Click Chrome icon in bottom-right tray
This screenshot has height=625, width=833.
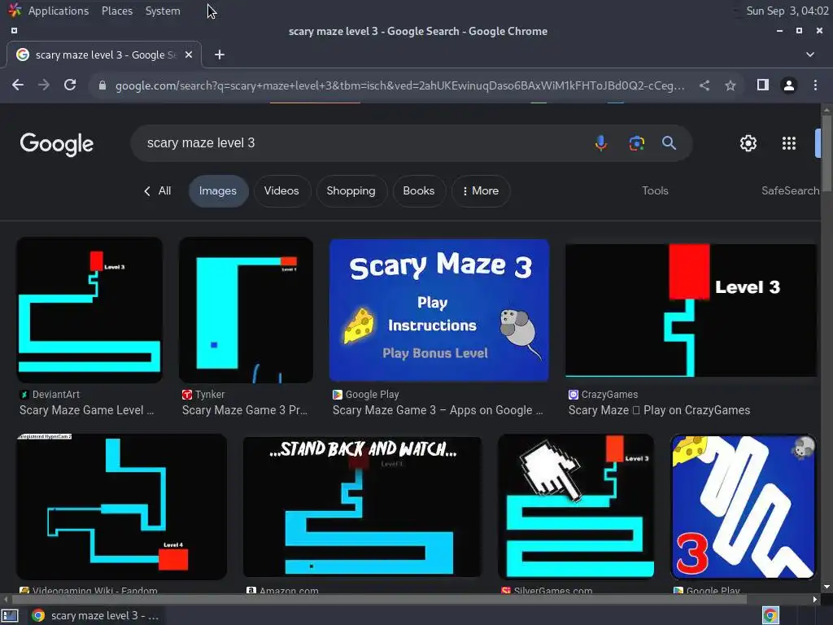[x=770, y=615]
